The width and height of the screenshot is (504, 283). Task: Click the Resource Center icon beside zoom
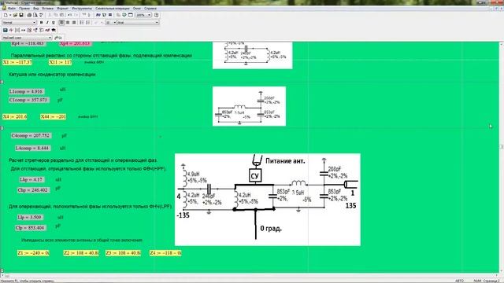tap(157, 15)
